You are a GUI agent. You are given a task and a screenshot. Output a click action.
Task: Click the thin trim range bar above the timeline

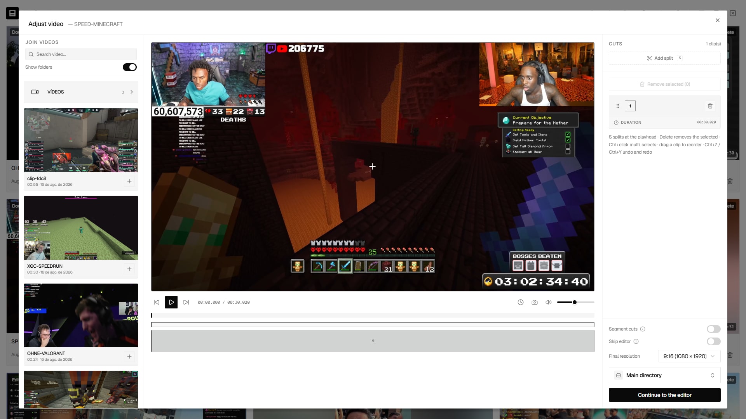tap(373, 325)
